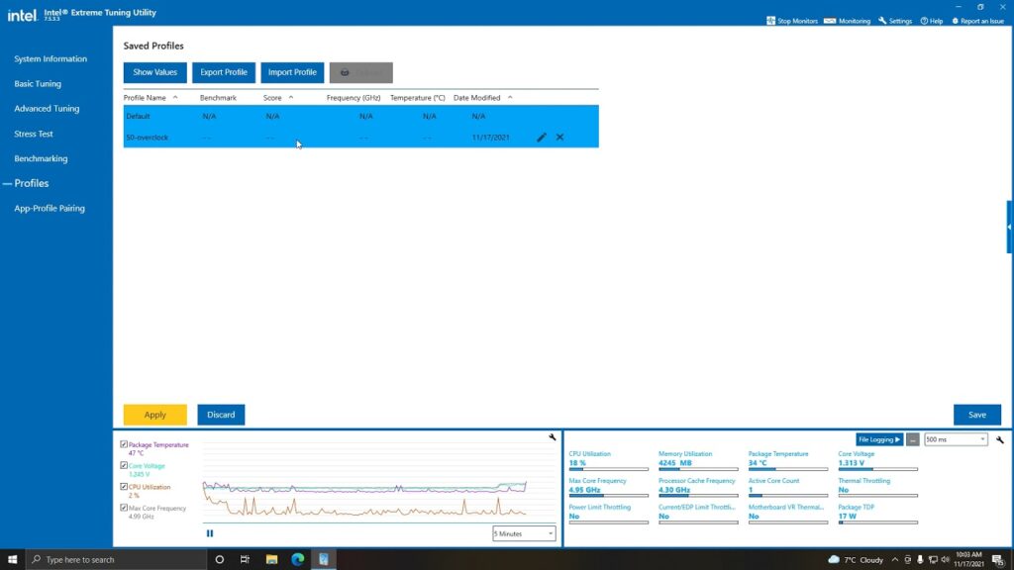Toggle the Package Temperature graph checkbox
The image size is (1014, 570).
coord(124,444)
